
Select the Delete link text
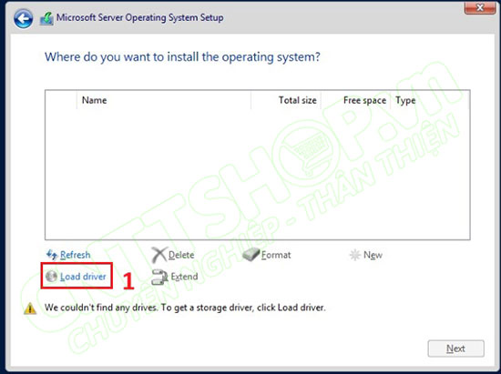(181, 255)
